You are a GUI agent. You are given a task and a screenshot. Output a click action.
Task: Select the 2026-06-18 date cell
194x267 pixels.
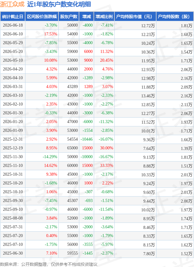click(x=13, y=25)
